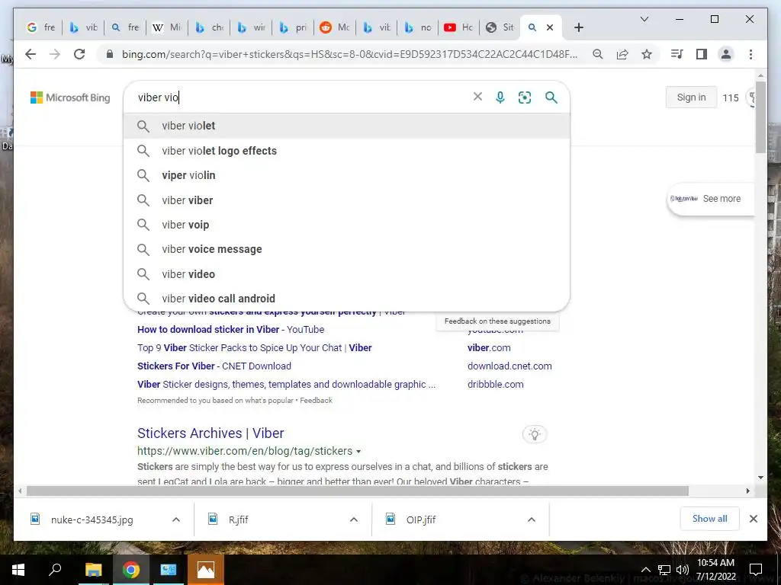Click the browser back arrow
Image resolution: width=781 pixels, height=585 pixels.
coord(31,54)
